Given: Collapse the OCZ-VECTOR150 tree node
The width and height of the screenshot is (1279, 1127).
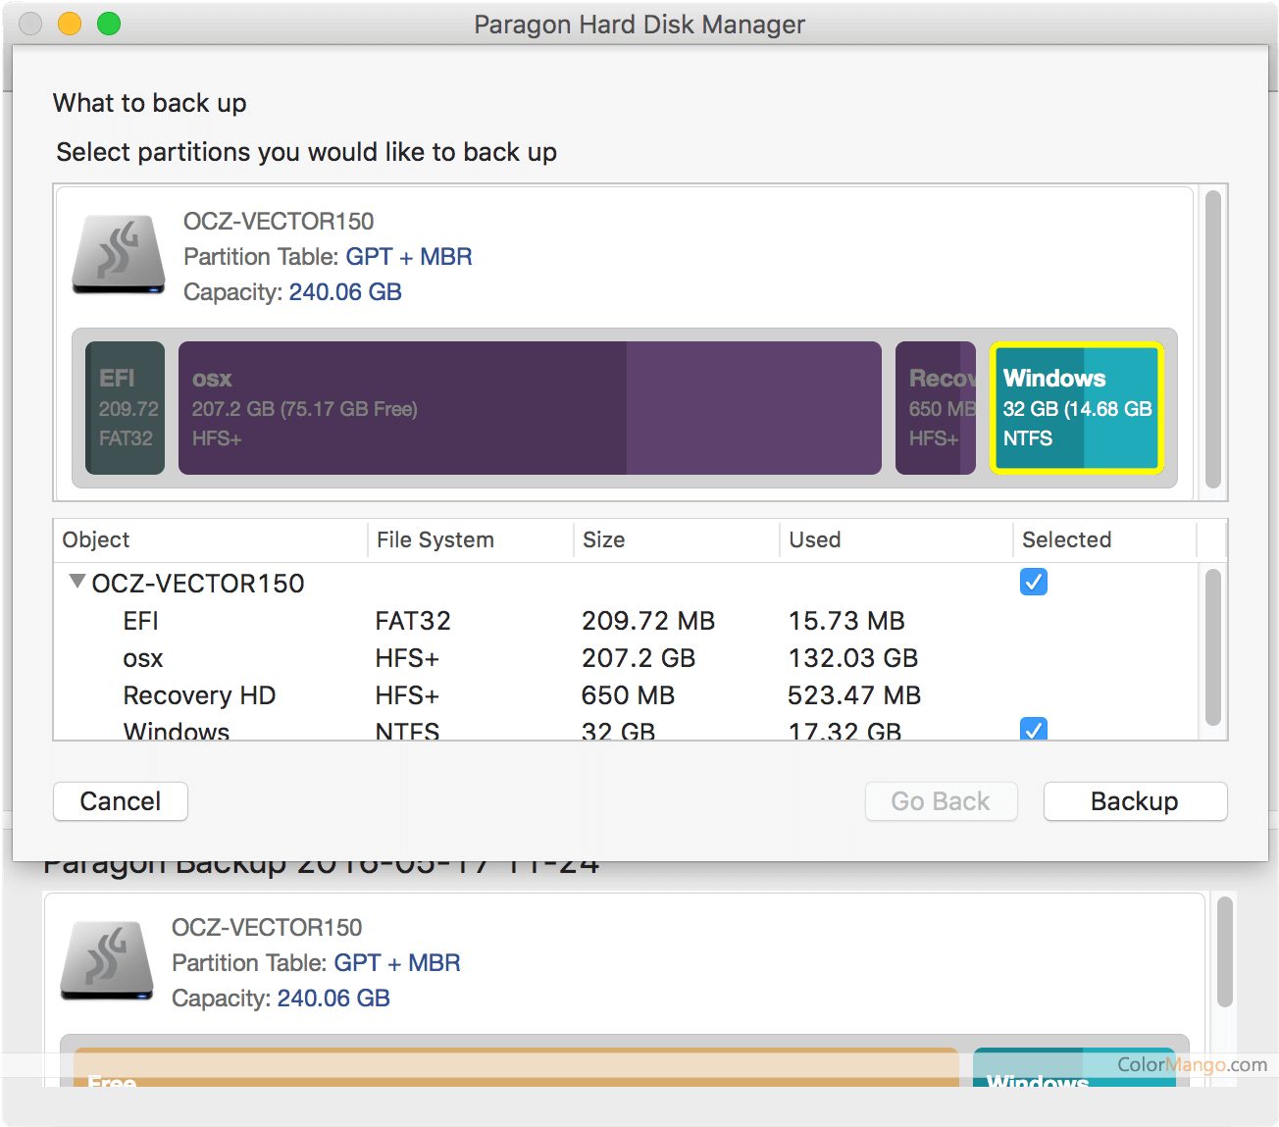Looking at the screenshot, I should tap(77, 582).
